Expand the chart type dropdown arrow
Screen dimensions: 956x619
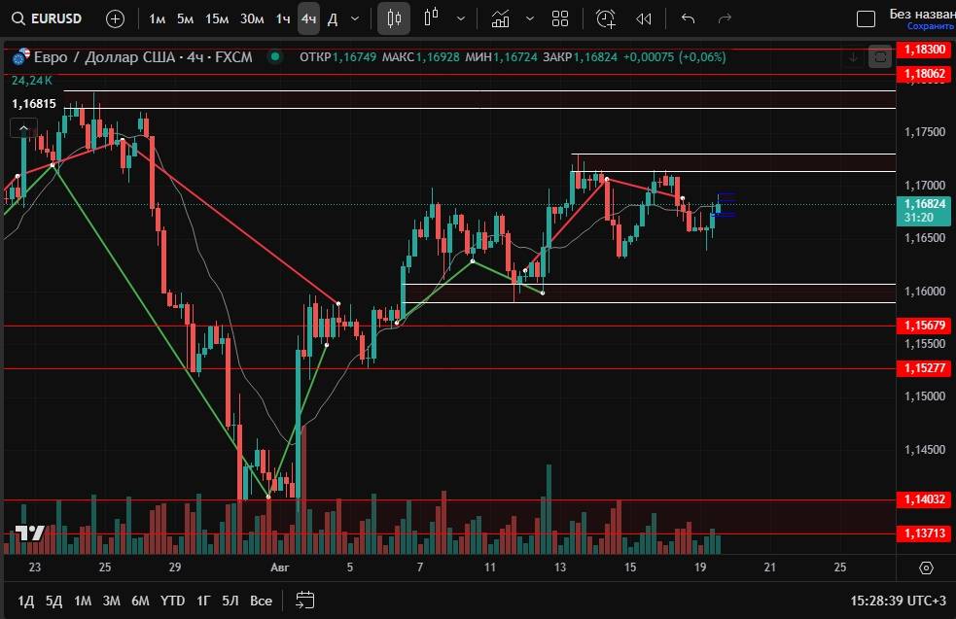461,18
